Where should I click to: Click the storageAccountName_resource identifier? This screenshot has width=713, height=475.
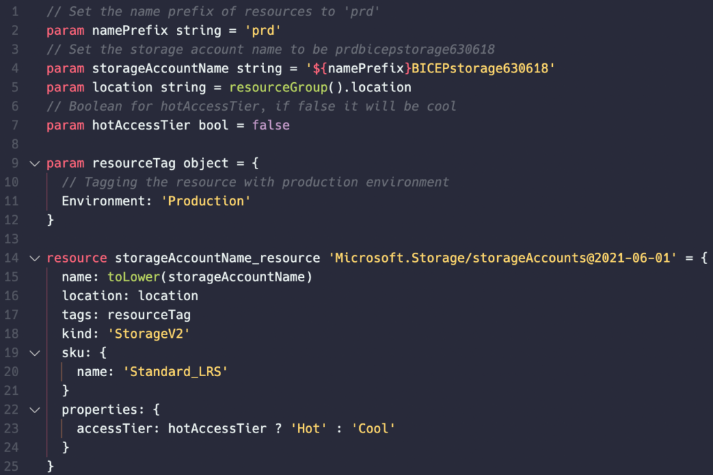pyautogui.click(x=217, y=258)
